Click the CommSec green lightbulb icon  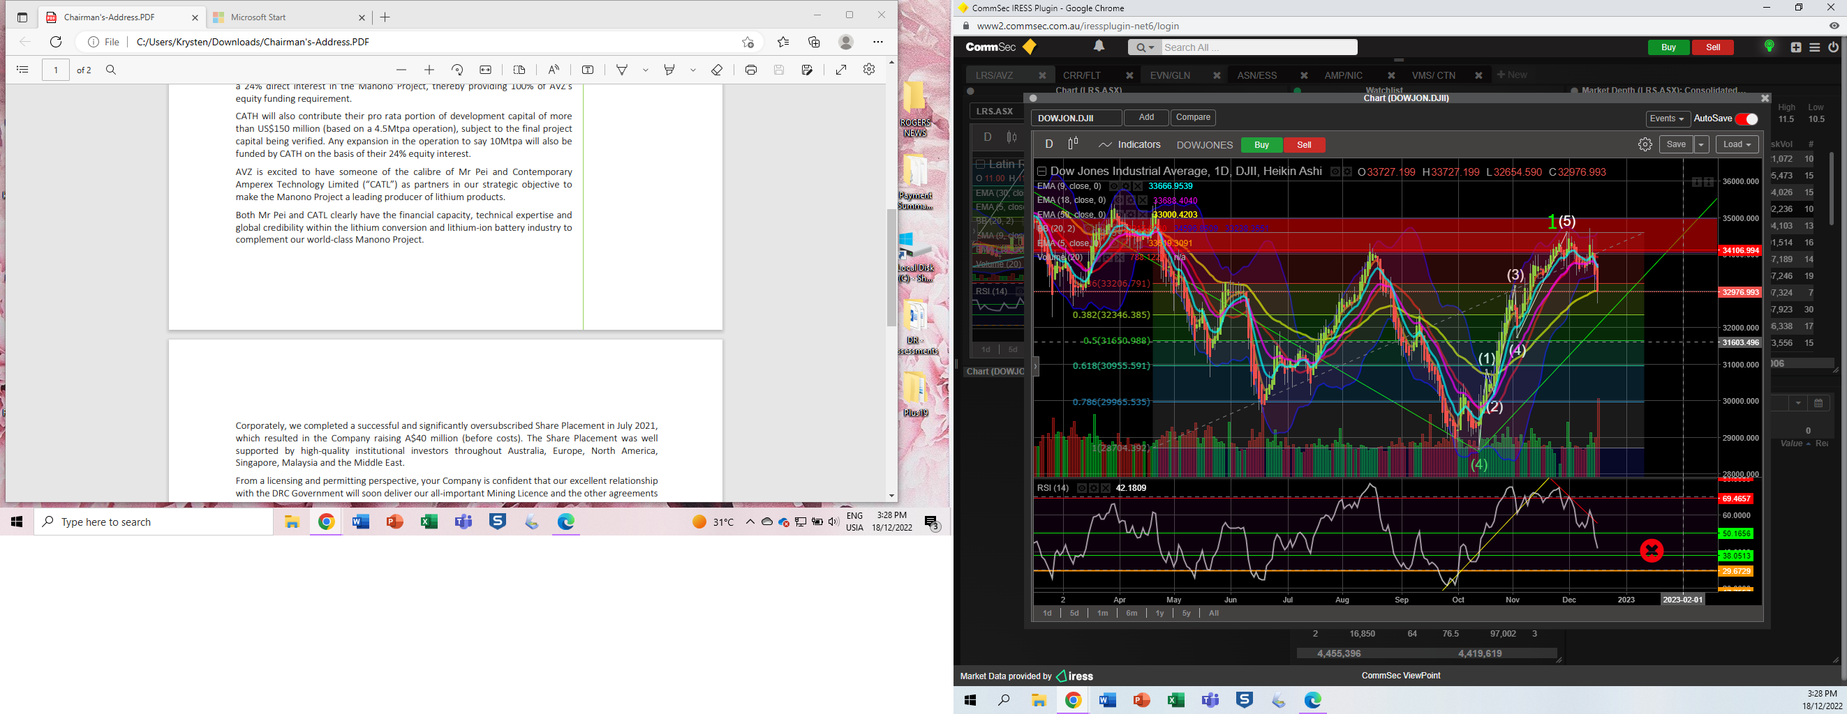[x=1769, y=47]
